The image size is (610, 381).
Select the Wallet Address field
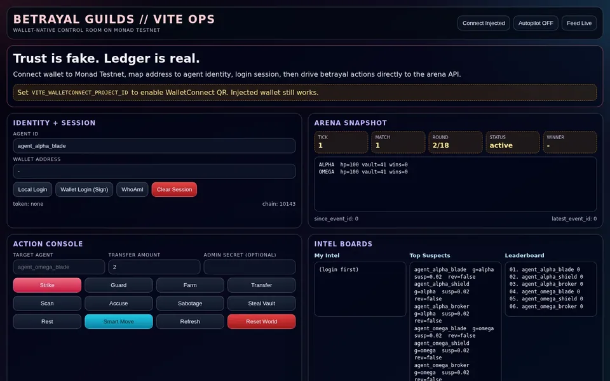[154, 171]
